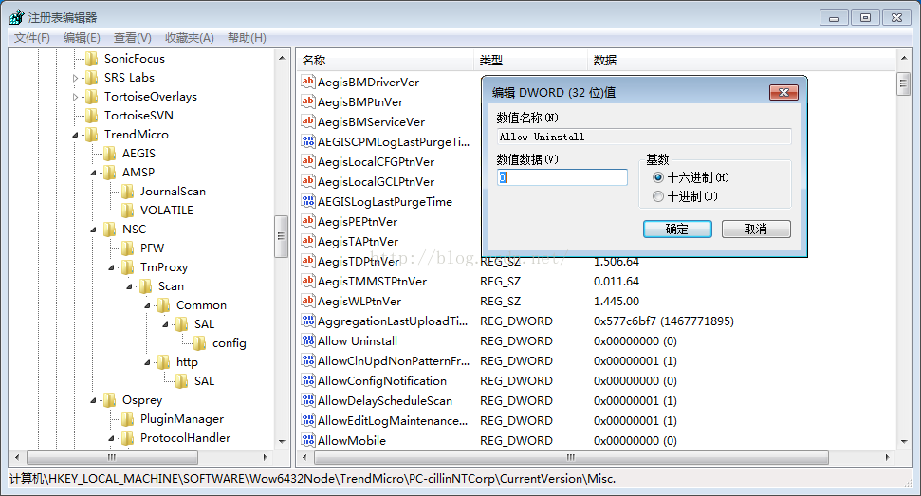The height and width of the screenshot is (496, 921).
Task: Click the AllowConfigNotification DWORD icon
Action: click(x=307, y=380)
